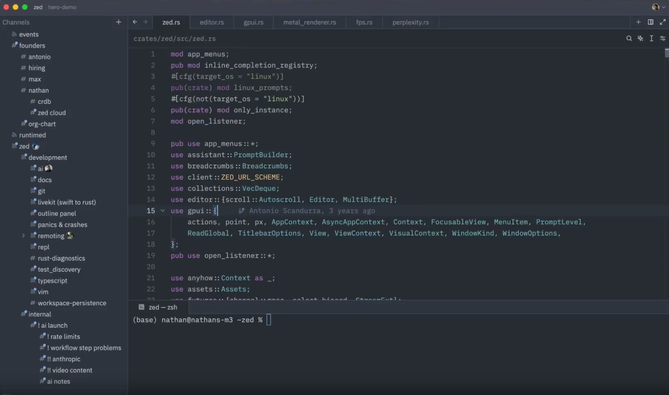669x395 pixels.
Task: Go forward with the right arrow
Action: click(145, 22)
